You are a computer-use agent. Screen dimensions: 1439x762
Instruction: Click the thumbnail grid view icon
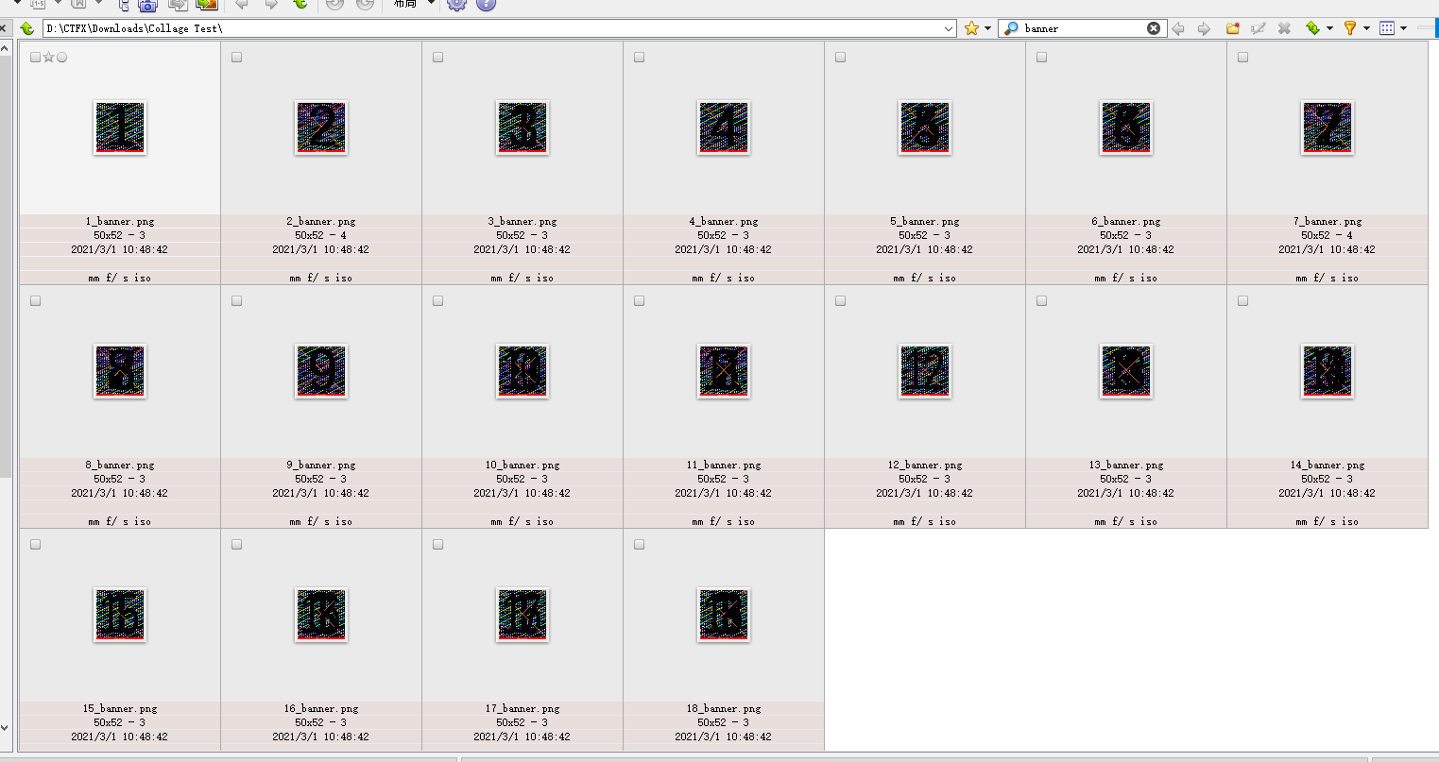[1387, 28]
